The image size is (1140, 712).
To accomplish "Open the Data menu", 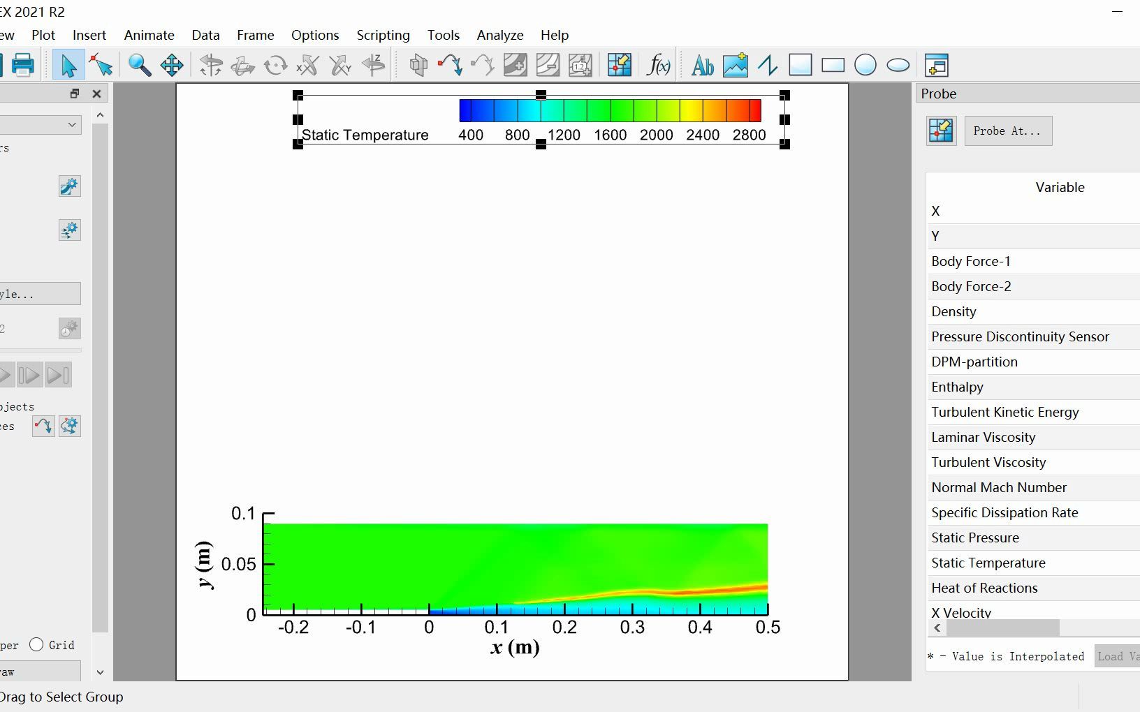I will click(205, 35).
